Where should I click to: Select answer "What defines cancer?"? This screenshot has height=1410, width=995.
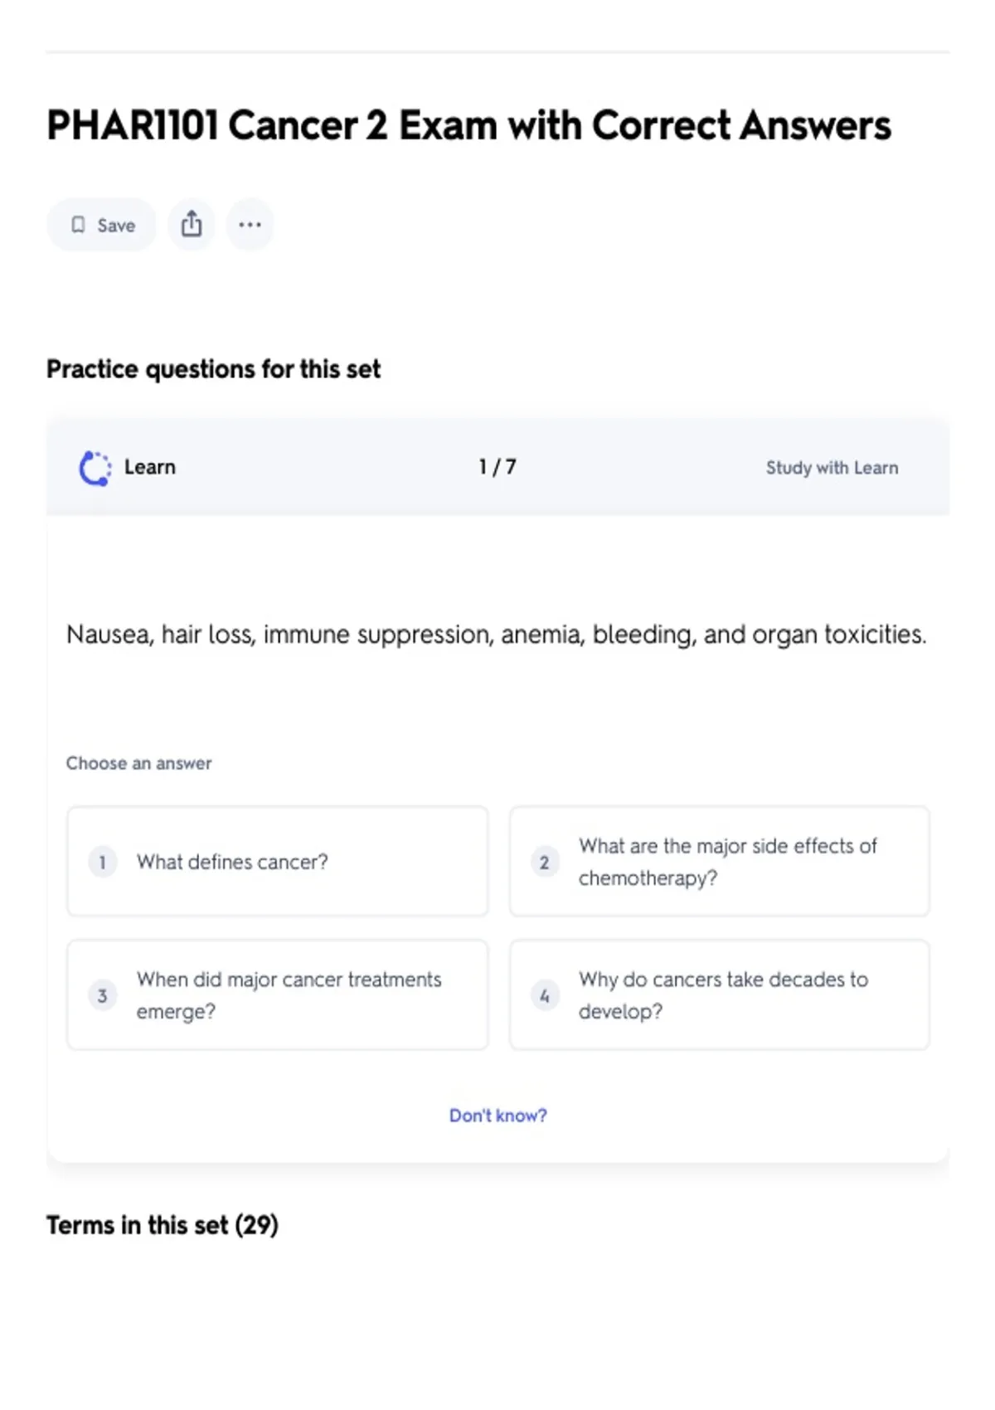tap(278, 861)
